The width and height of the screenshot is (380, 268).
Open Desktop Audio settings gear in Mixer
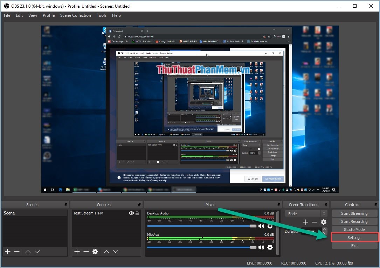270,226
